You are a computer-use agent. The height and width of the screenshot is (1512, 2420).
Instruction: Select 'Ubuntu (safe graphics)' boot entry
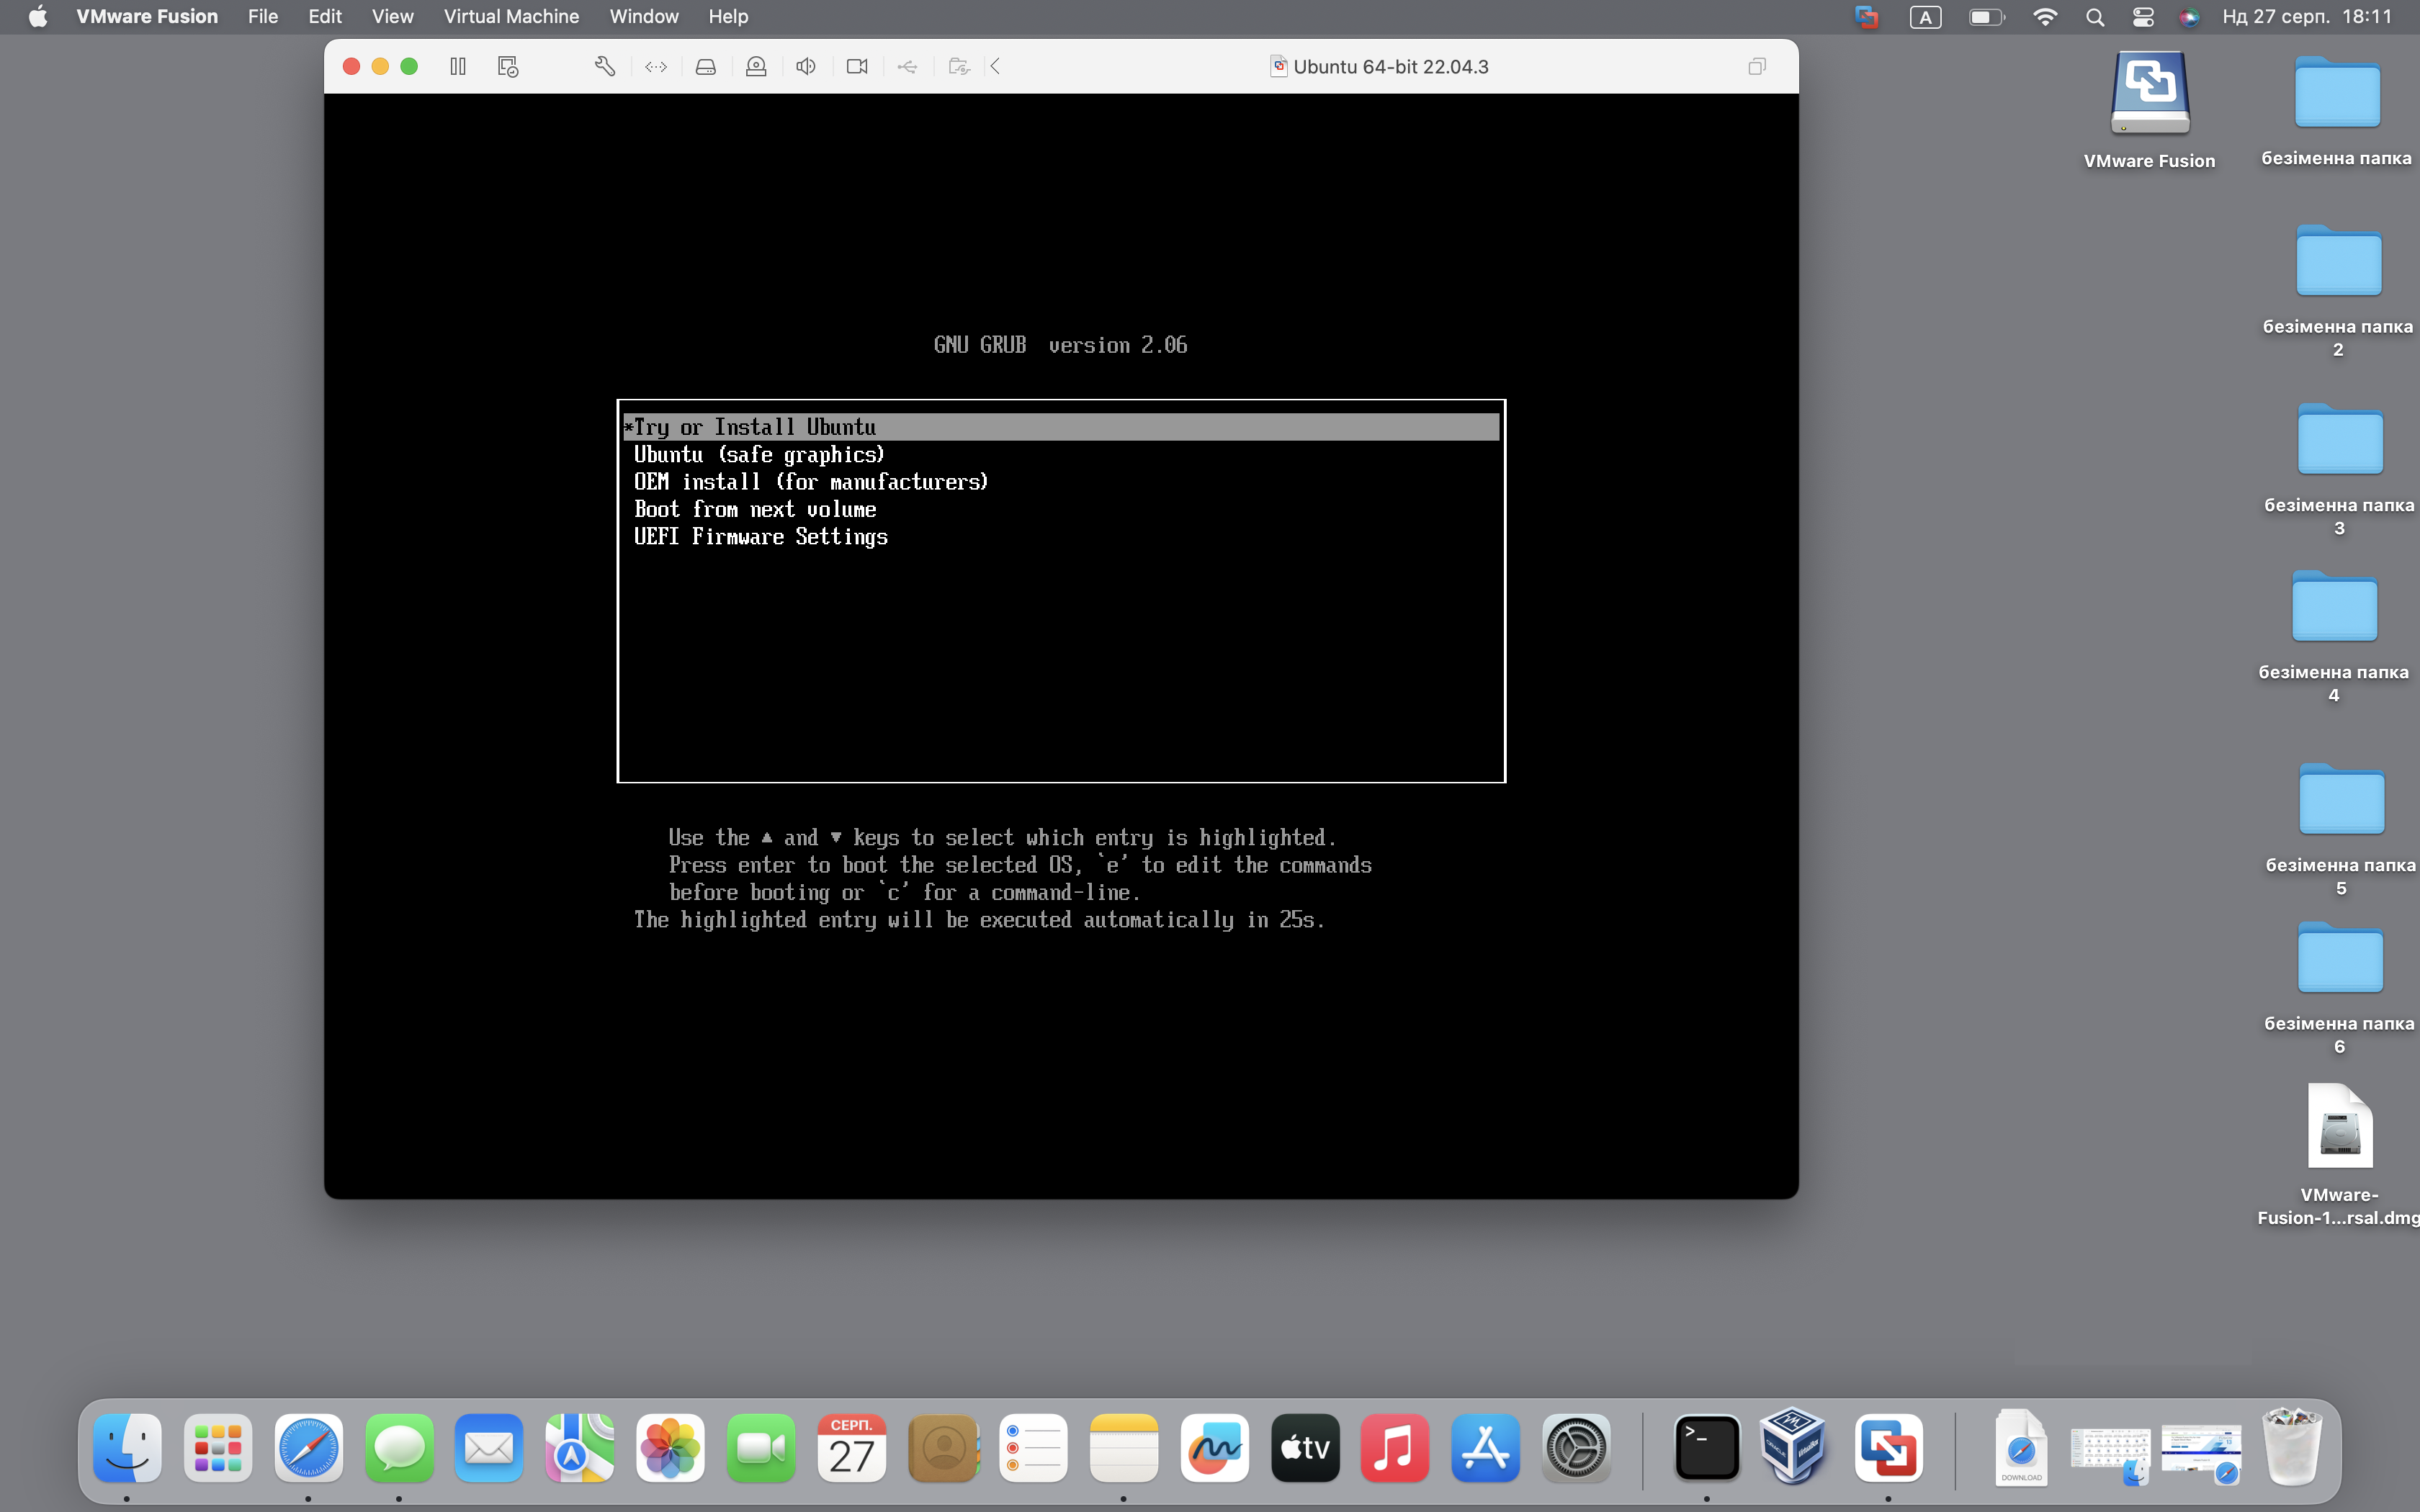click(x=759, y=455)
